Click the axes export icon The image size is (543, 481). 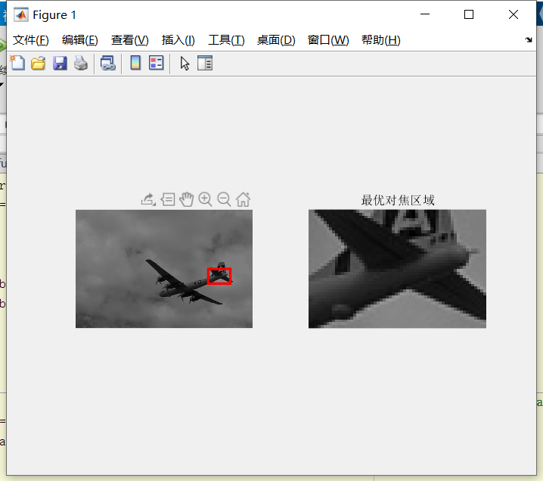(x=148, y=199)
